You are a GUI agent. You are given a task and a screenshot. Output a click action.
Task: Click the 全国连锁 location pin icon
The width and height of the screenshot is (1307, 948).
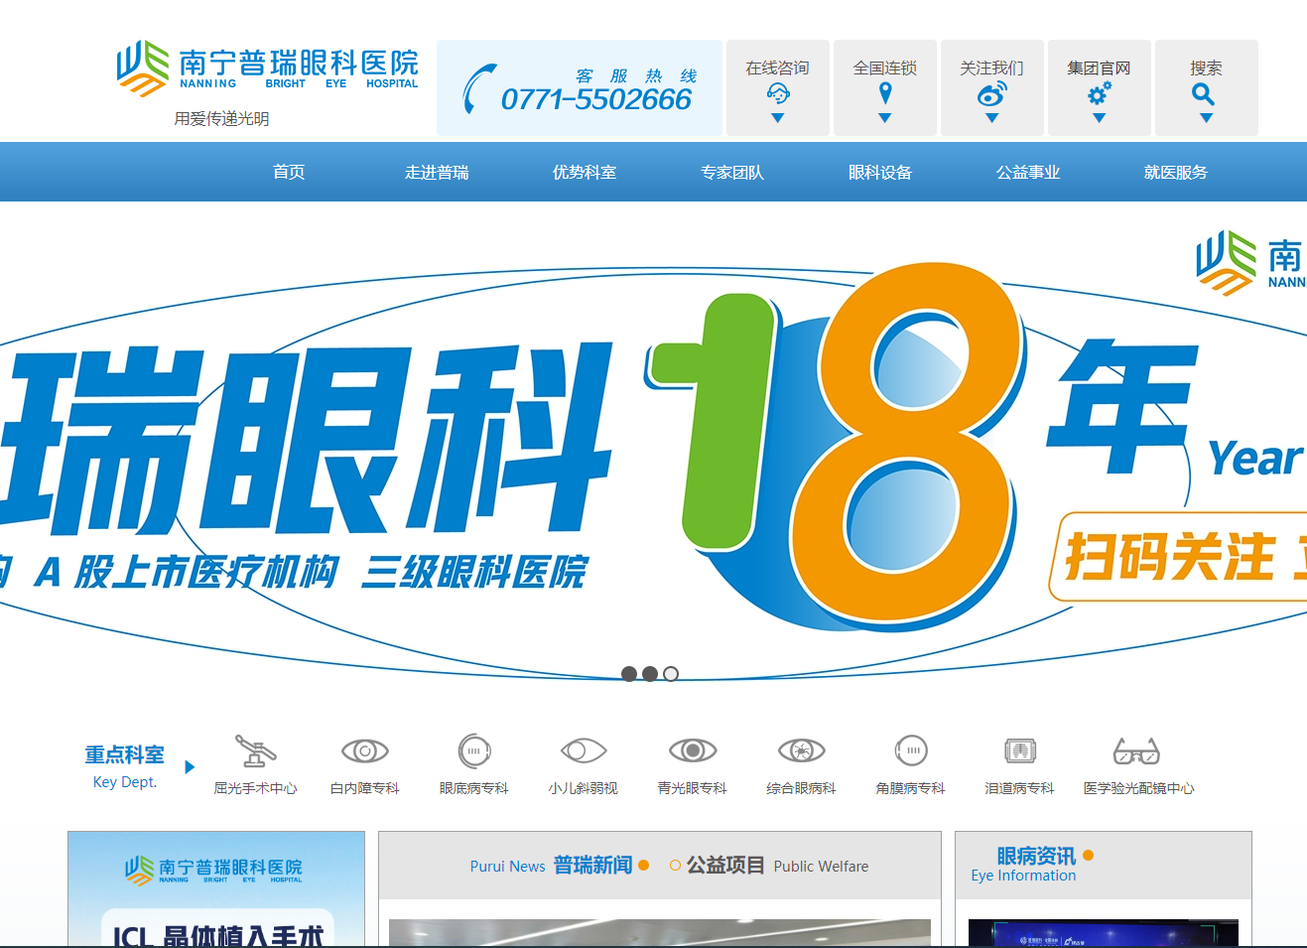tap(885, 93)
